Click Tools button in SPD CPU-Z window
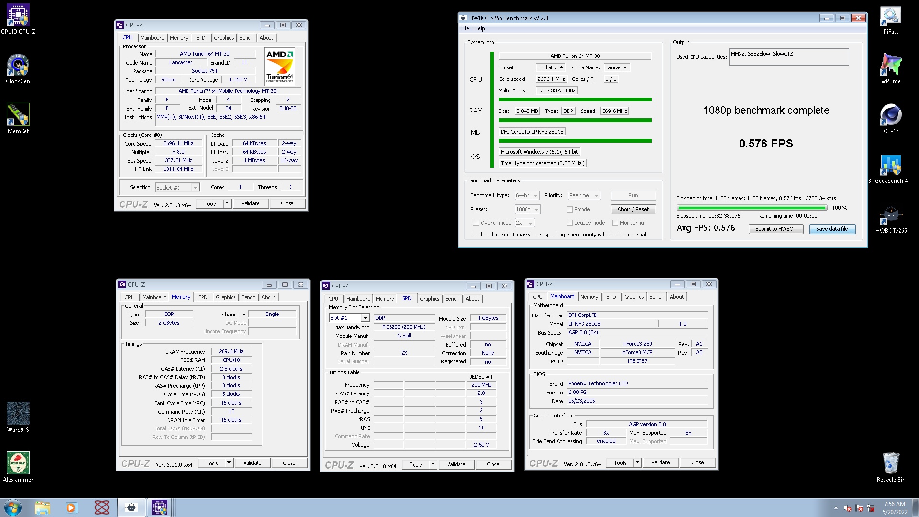The image size is (919, 517). point(415,464)
